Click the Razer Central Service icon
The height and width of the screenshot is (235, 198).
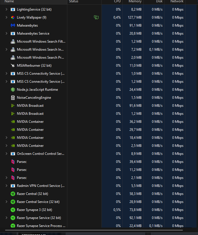tap(13, 202)
